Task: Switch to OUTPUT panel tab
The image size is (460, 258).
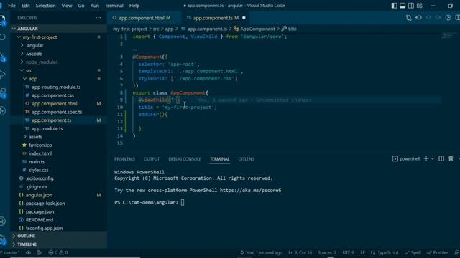Action: [x=152, y=159]
